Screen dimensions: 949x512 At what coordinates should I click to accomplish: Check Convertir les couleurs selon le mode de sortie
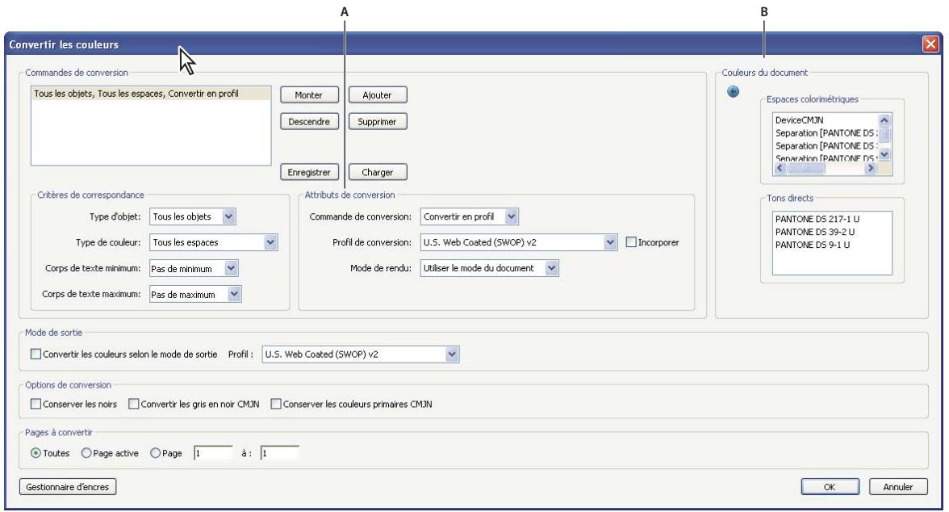point(36,353)
